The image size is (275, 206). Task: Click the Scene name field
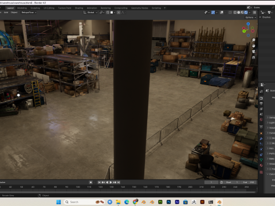[x=262, y=7]
